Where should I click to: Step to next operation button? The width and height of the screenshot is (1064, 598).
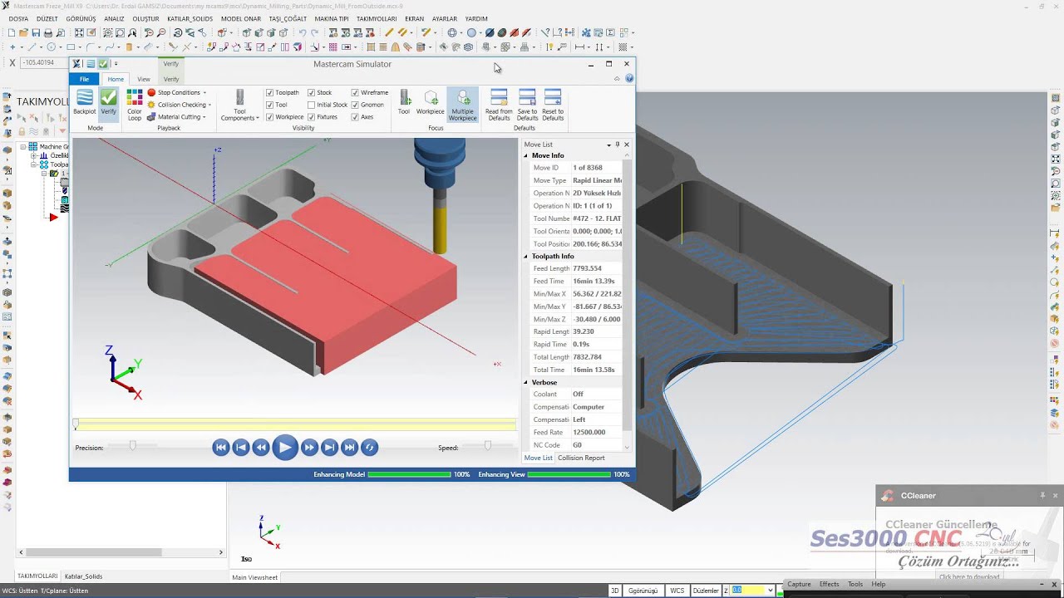[x=329, y=447]
